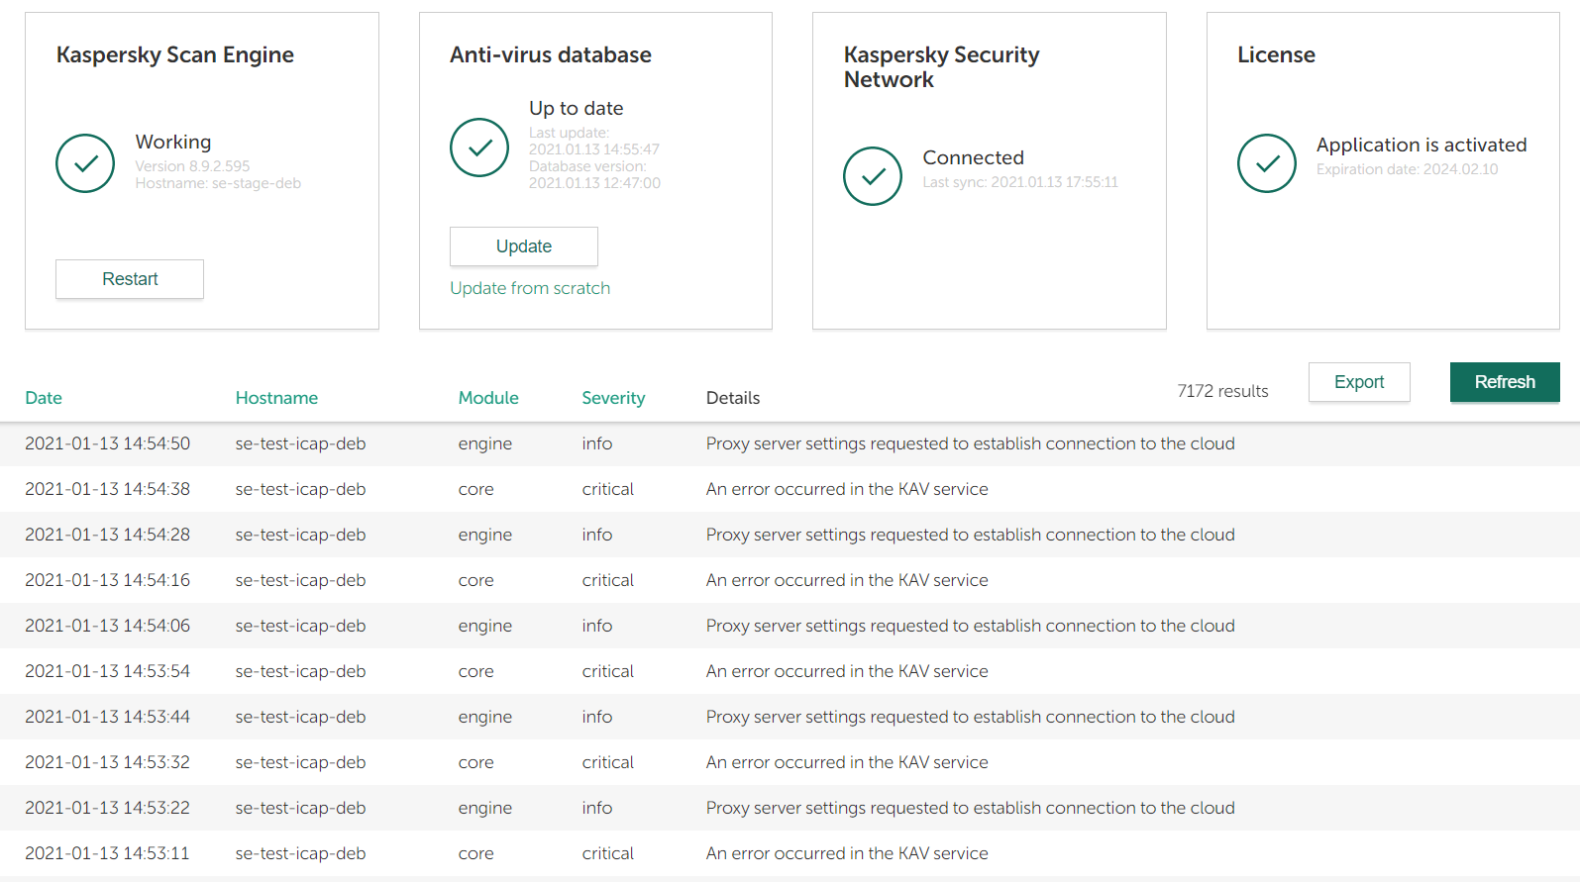Sort events by Module column header
Screen dimensions: 1580x882
tap(488, 398)
